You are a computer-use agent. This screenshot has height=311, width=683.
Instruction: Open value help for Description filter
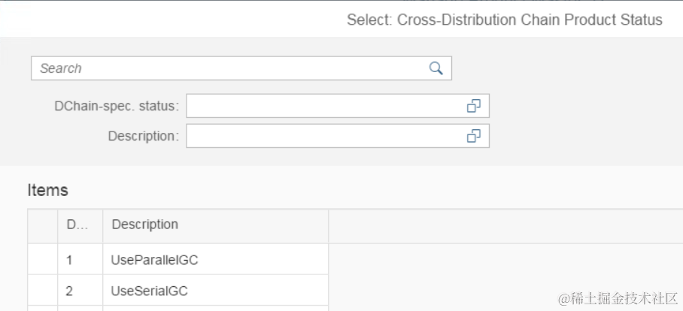473,136
